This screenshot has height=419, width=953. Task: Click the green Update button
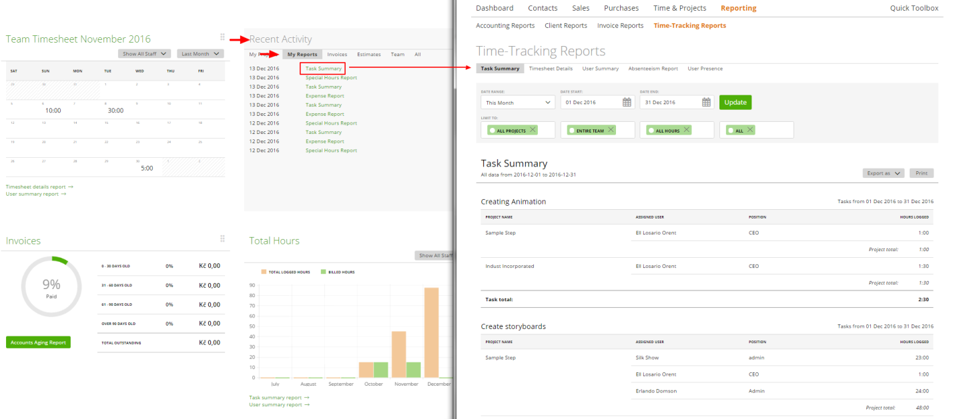coord(735,102)
